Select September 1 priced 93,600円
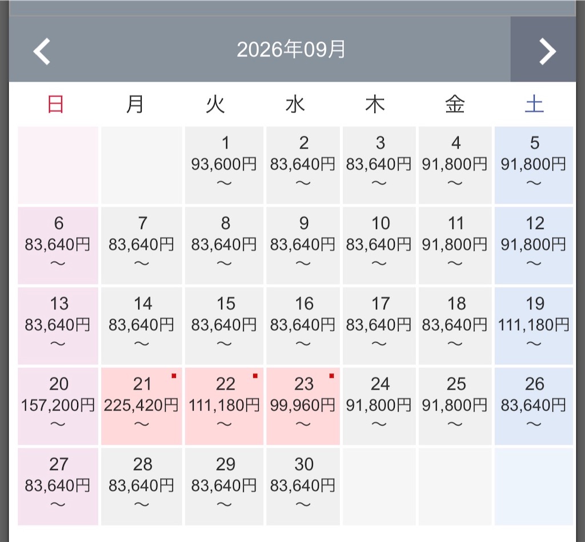Screen dimensions: 585x542 pos(224,165)
